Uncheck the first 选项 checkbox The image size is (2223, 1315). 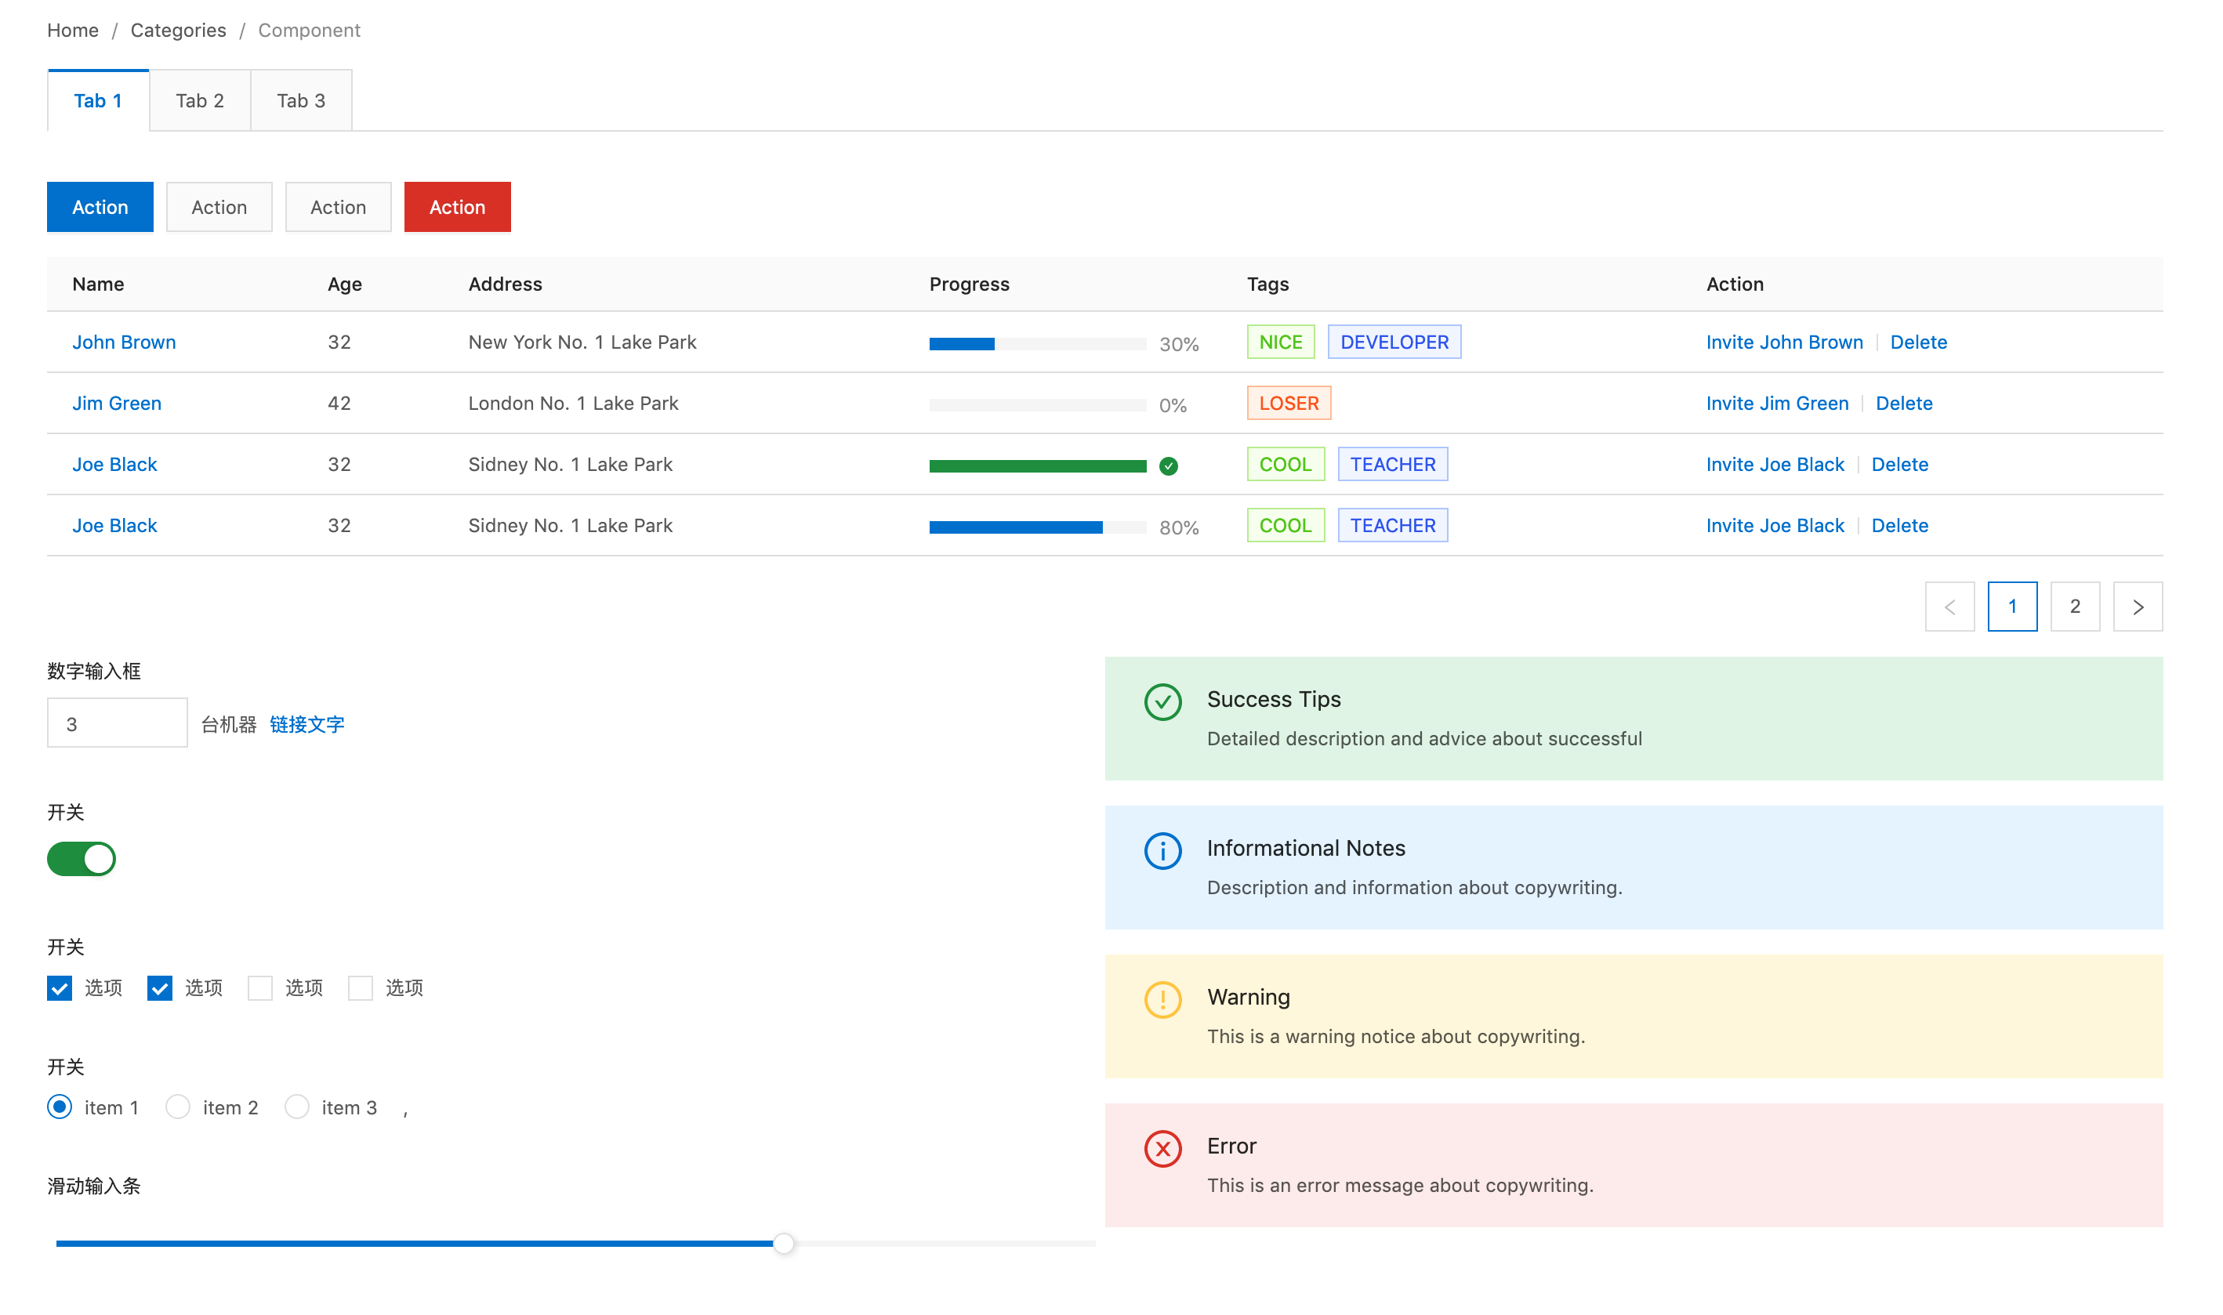click(60, 988)
